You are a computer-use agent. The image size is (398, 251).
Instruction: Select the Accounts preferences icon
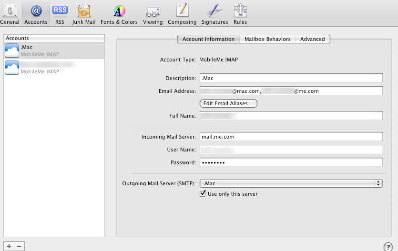coord(36,13)
